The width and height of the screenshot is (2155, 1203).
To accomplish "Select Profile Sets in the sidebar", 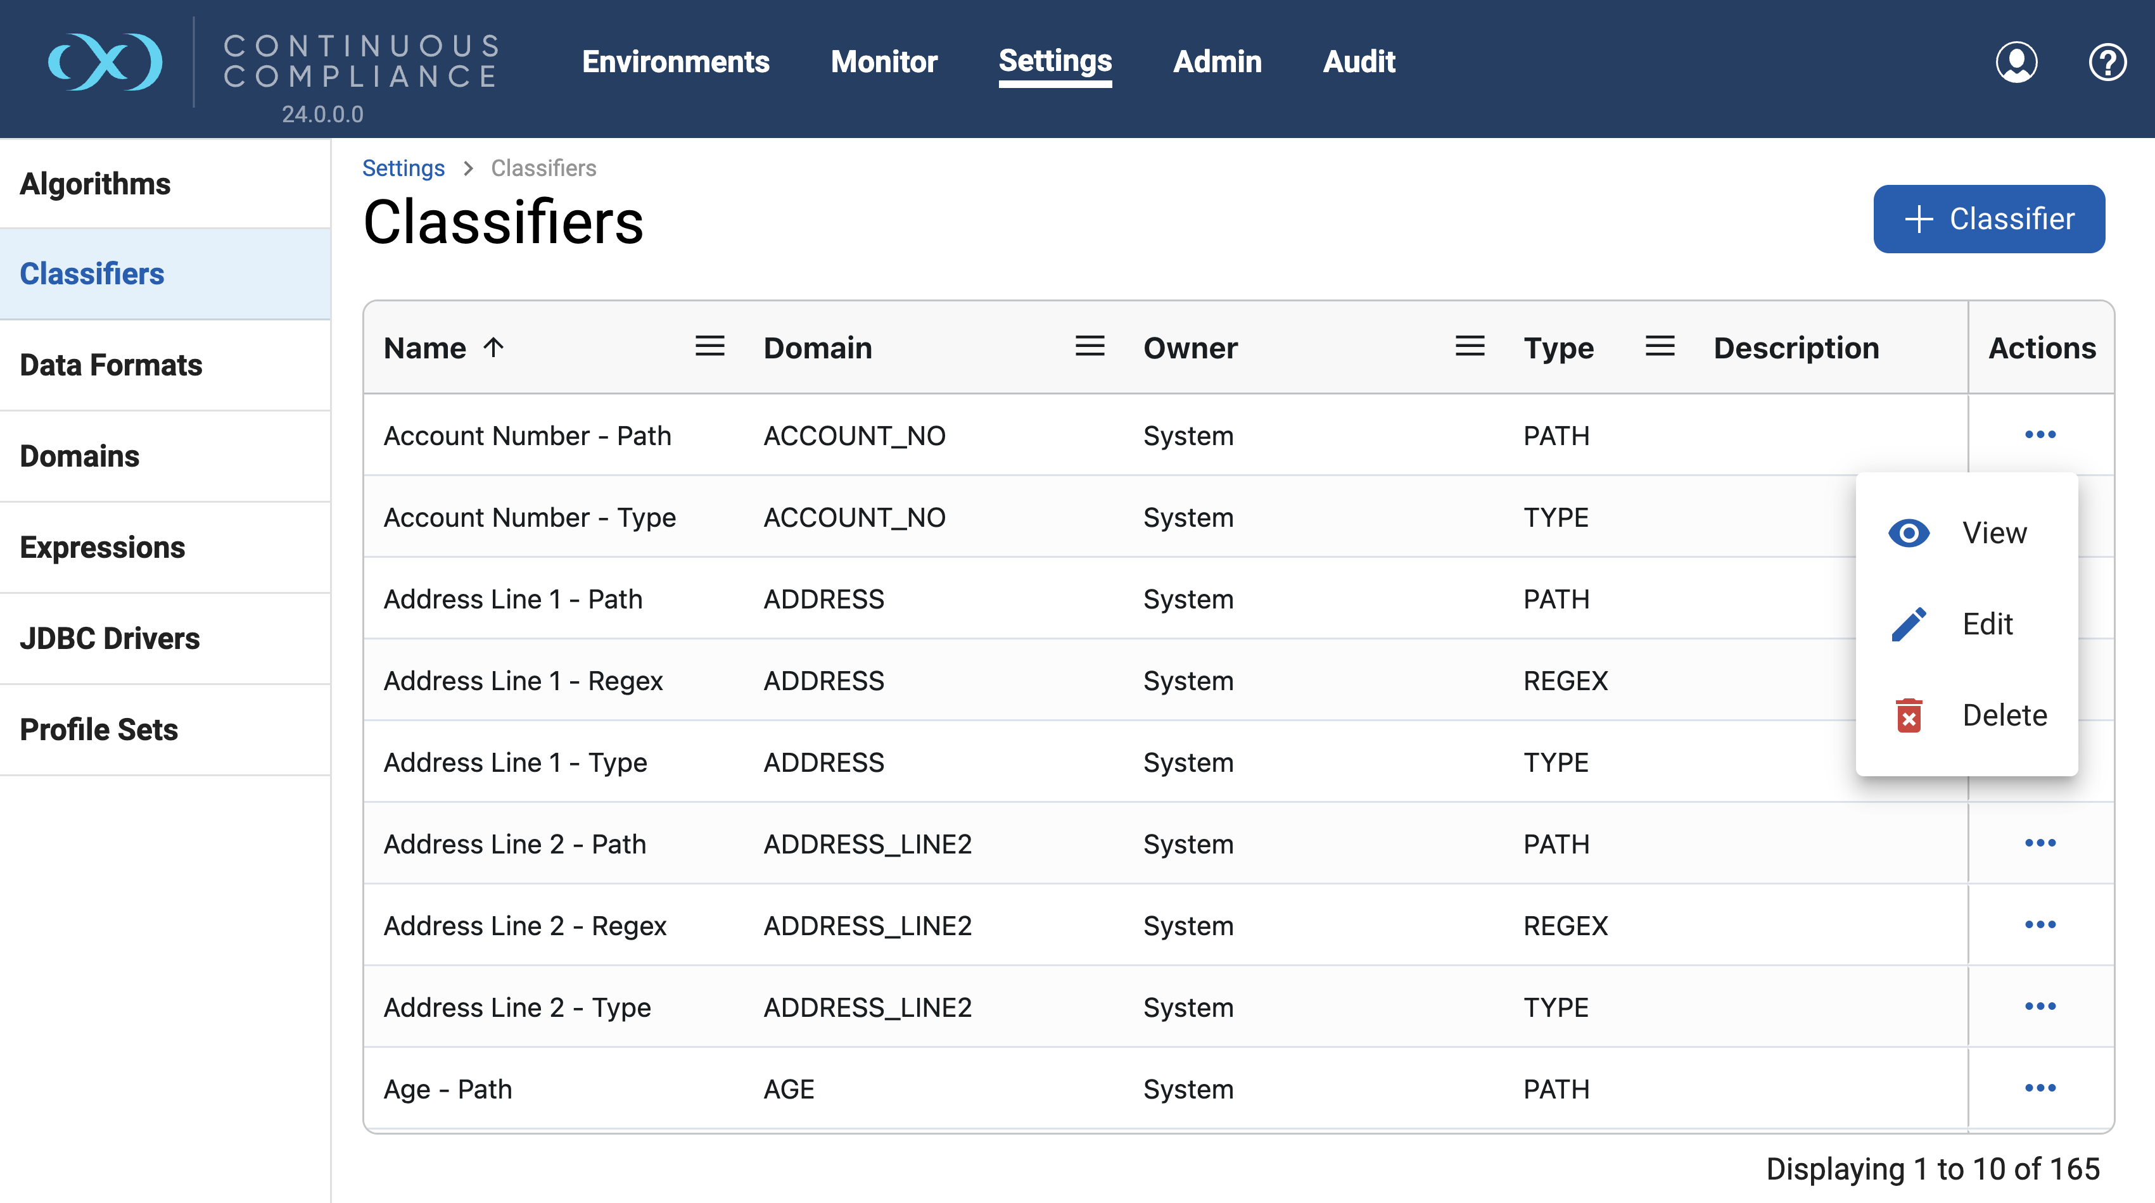I will [x=99, y=729].
